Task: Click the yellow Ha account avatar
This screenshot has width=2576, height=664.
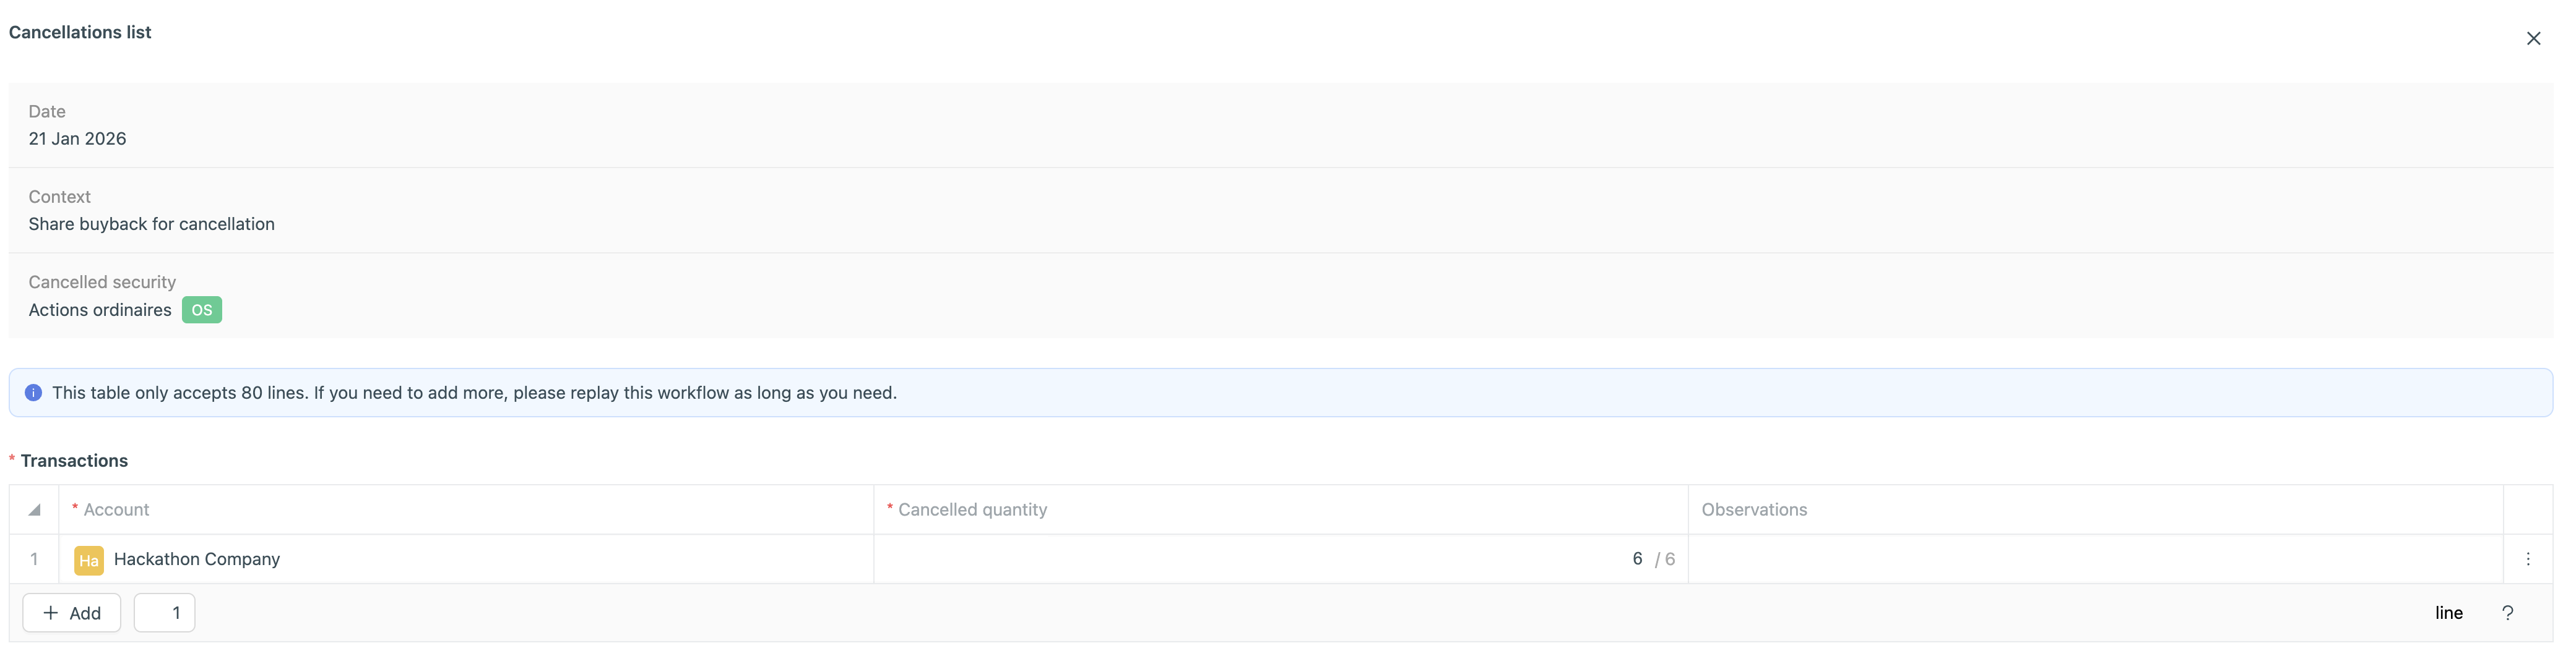Action: point(89,560)
